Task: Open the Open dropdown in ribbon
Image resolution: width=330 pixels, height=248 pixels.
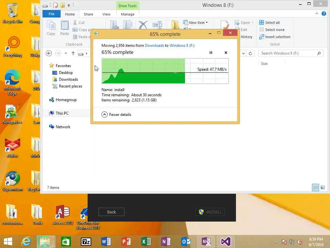Action: pyautogui.click(x=244, y=23)
